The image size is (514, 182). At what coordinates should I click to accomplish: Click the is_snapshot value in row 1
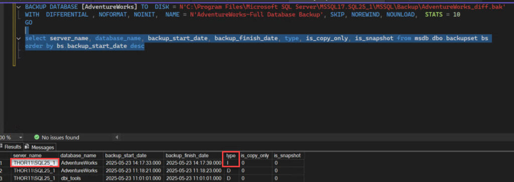[x=288, y=163]
